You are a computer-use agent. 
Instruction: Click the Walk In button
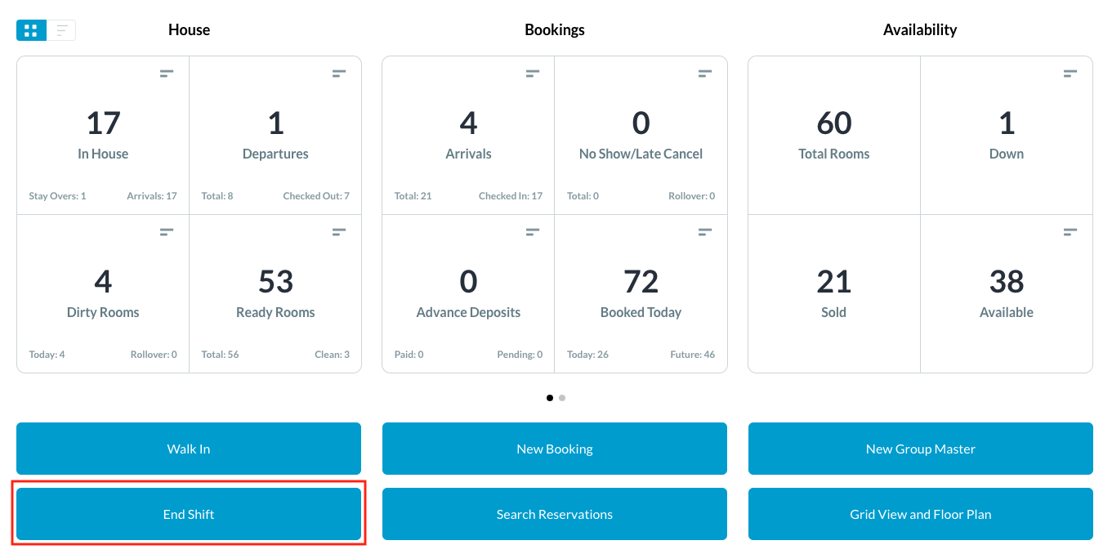point(189,449)
